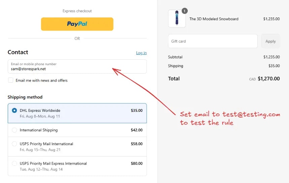Image resolution: width=289 pixels, height=183 pixels.
Task: Click The 3D Modeled Snowboard product name
Action: pos(214,19)
